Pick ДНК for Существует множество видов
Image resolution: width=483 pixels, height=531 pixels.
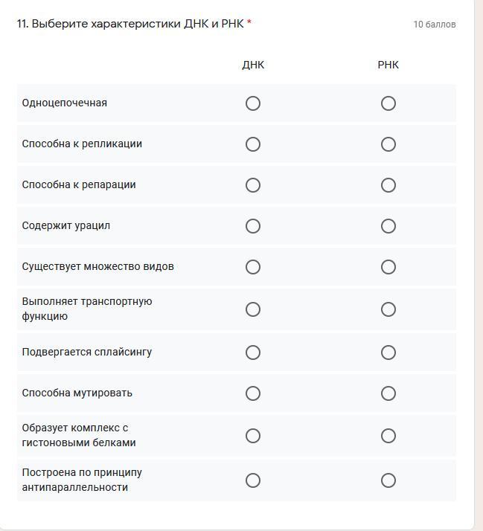[x=253, y=267]
